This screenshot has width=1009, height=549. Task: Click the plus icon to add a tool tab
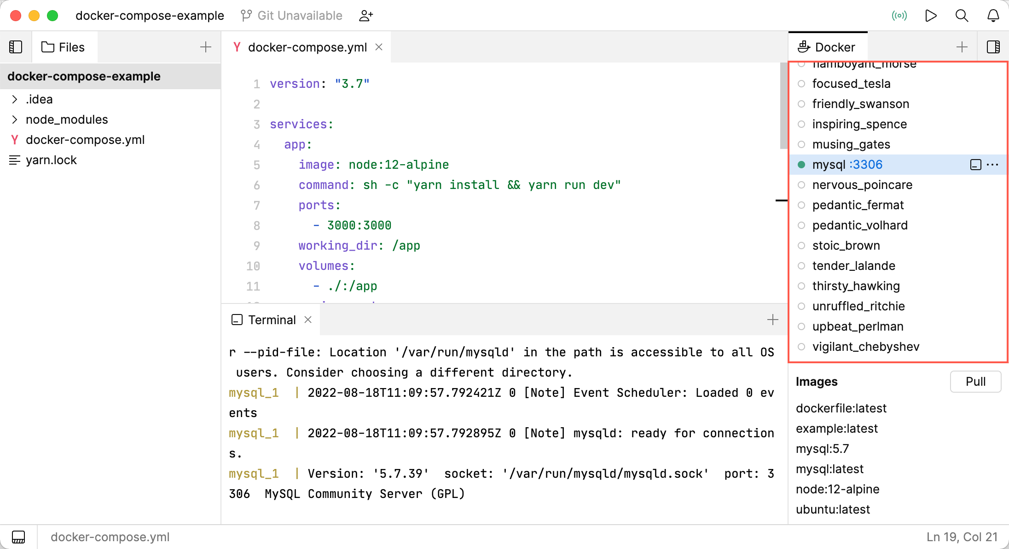pos(962,46)
